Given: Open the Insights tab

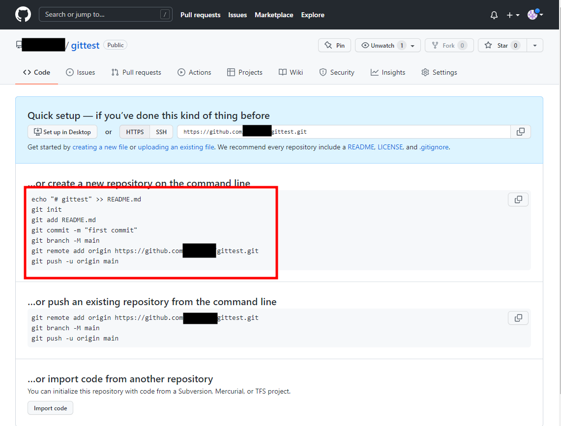Looking at the screenshot, I should 388,72.
